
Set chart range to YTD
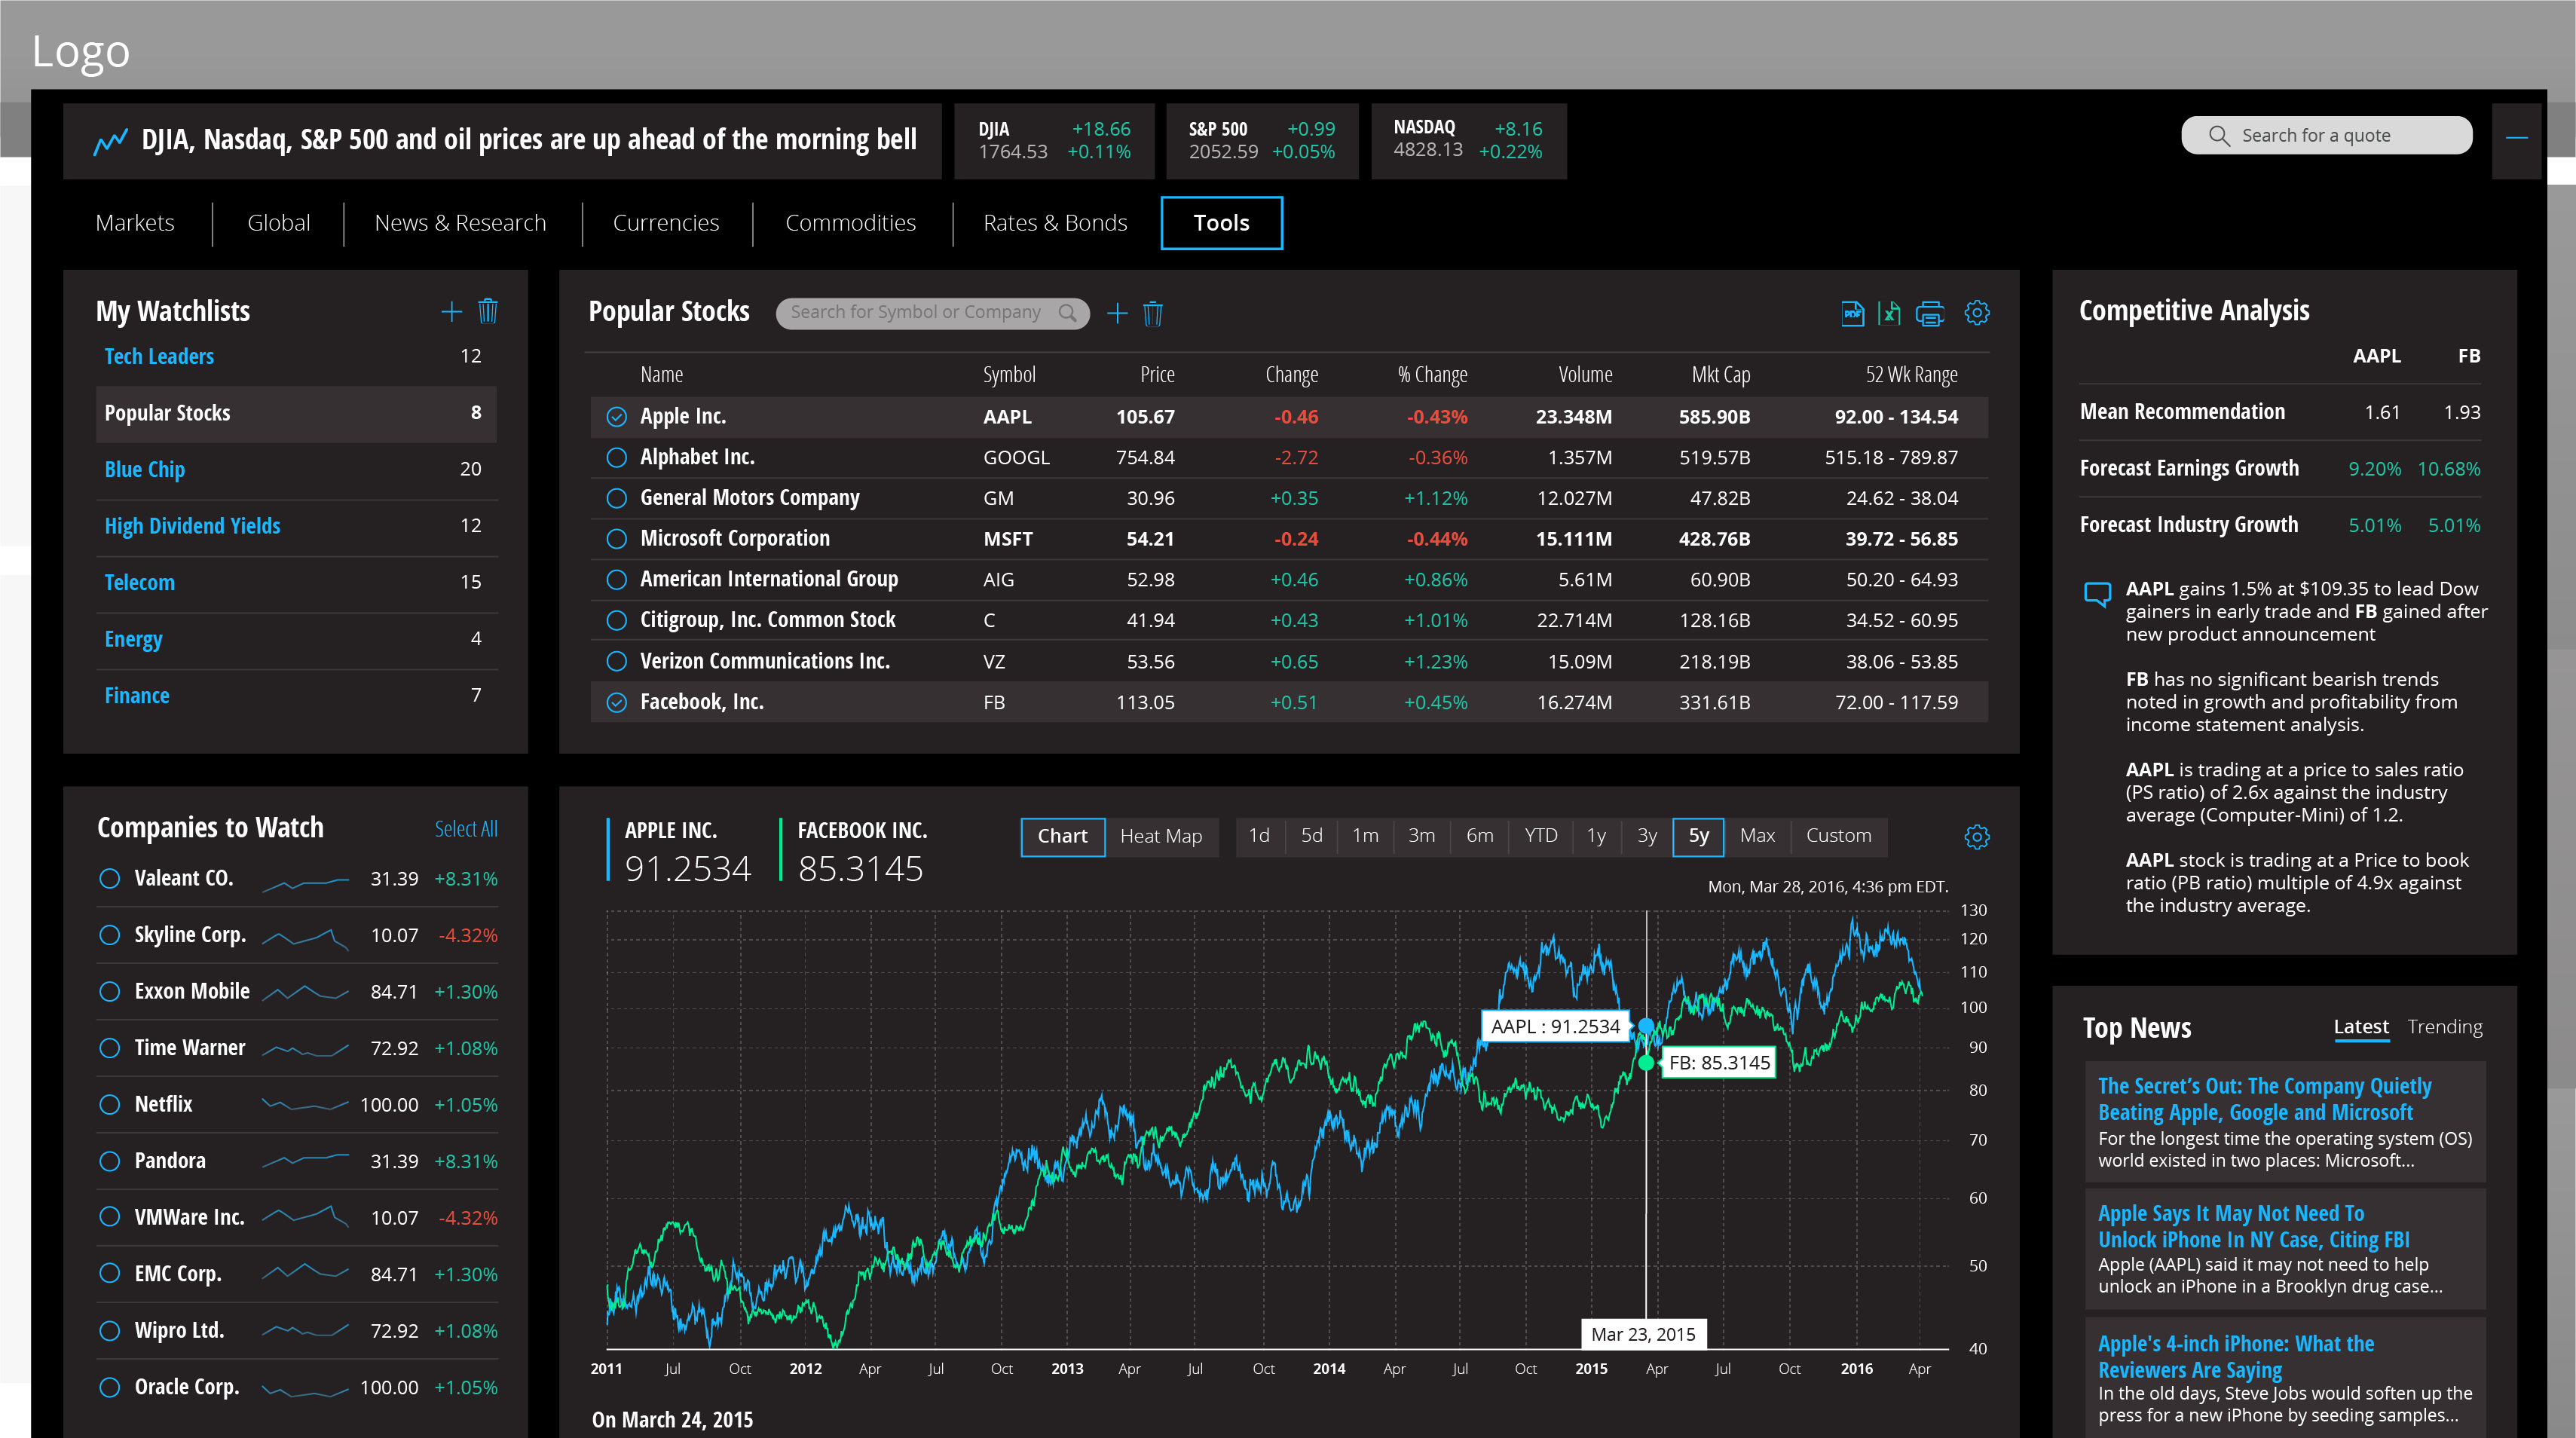[1541, 836]
